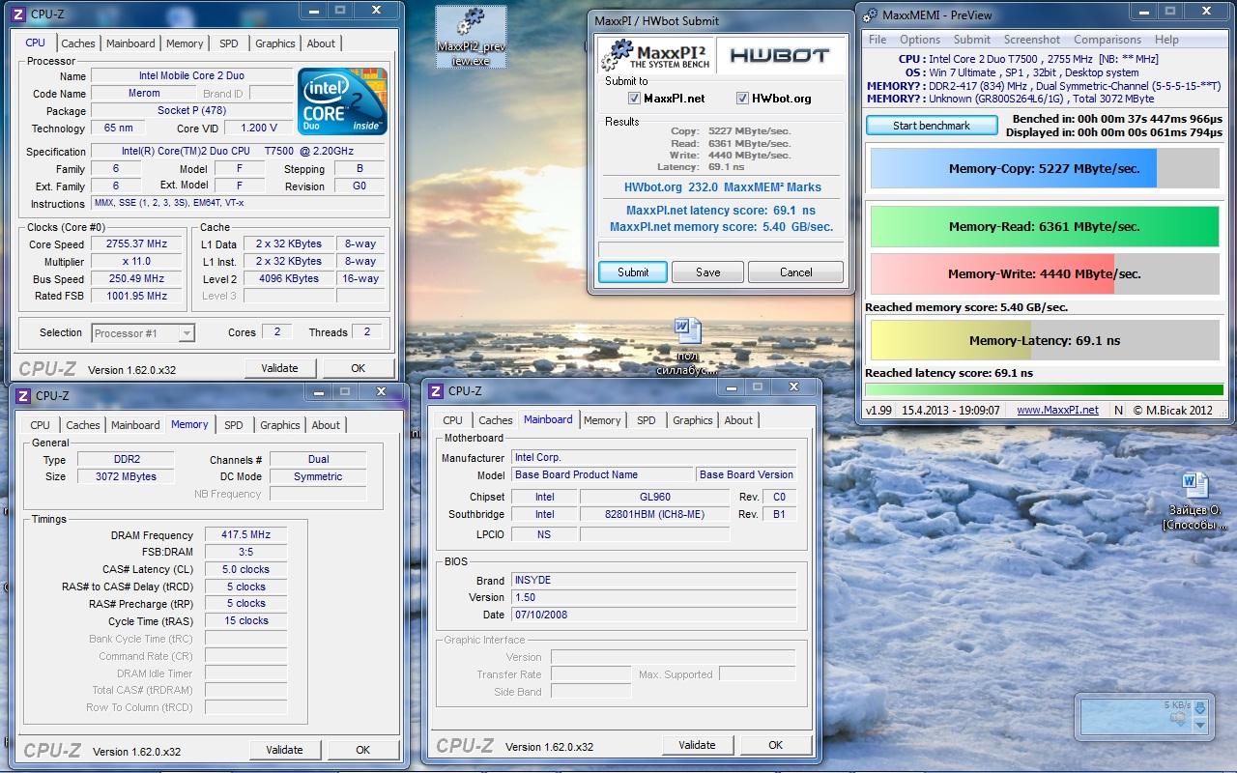Click the MaxxPI² system bench logo
This screenshot has height=773, width=1237.
(656, 54)
